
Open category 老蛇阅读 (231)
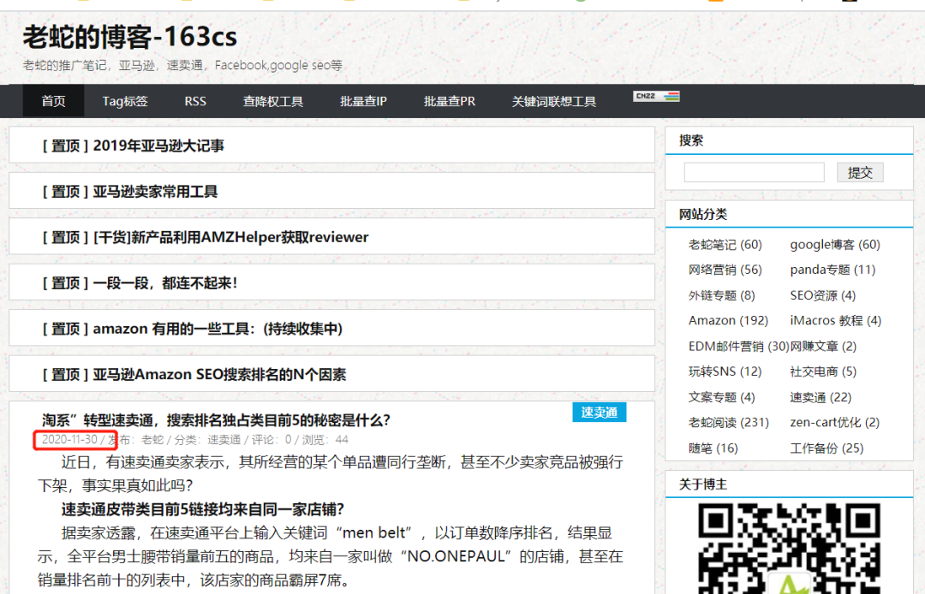[729, 423]
